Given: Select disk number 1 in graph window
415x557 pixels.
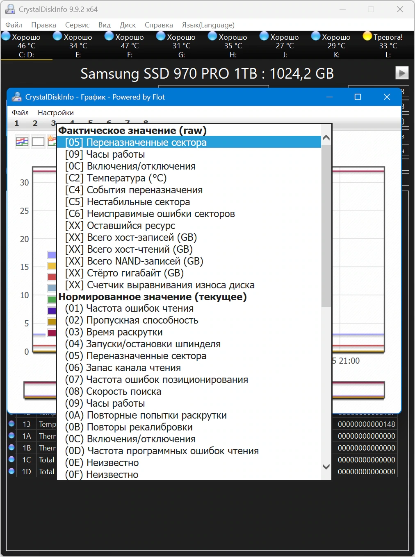Looking at the screenshot, I should coord(16,123).
